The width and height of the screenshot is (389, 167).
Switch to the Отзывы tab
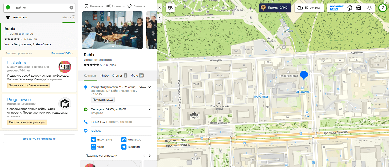point(119,75)
